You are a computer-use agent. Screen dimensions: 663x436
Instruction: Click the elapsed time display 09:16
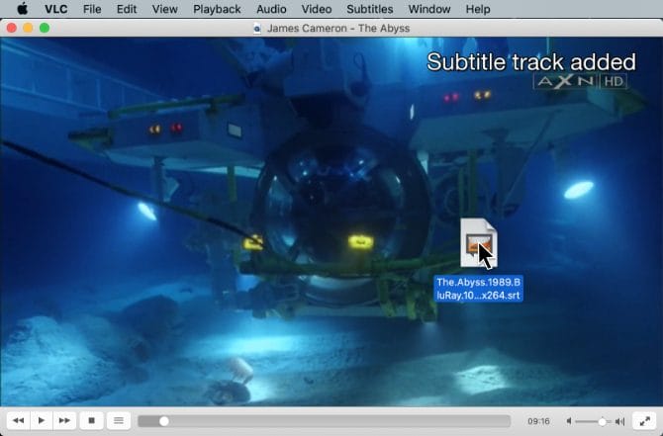[x=538, y=421]
